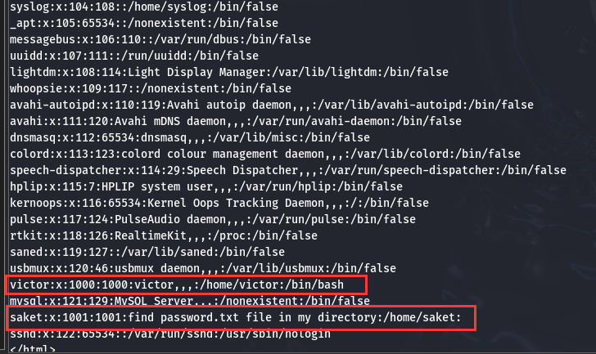Select the colord colour management line
The height and width of the screenshot is (354, 596).
[x=265, y=154]
